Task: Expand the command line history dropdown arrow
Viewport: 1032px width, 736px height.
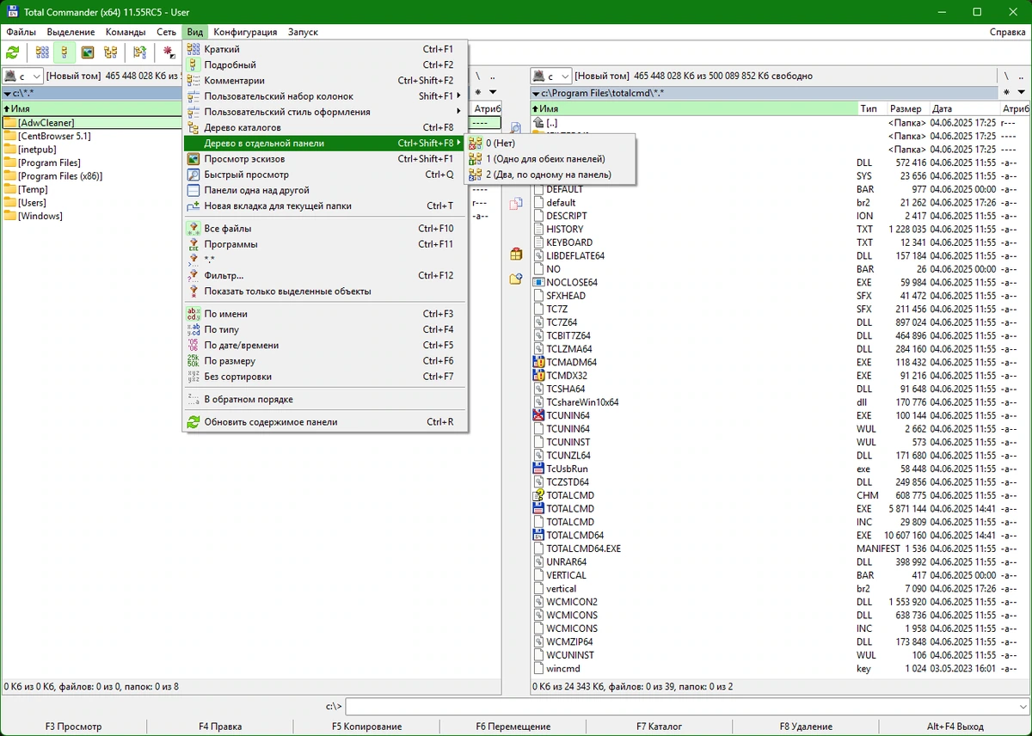Action: pyautogui.click(x=1021, y=706)
